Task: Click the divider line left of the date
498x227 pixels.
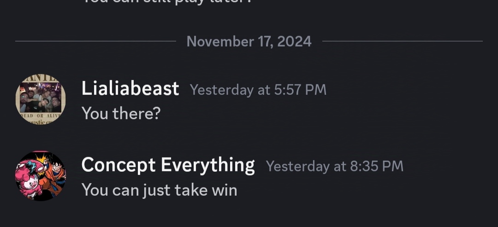Action: (95, 41)
